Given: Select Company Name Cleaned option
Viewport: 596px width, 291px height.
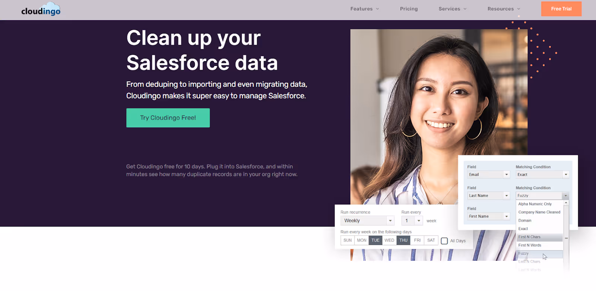Looking at the screenshot, I should (x=539, y=212).
